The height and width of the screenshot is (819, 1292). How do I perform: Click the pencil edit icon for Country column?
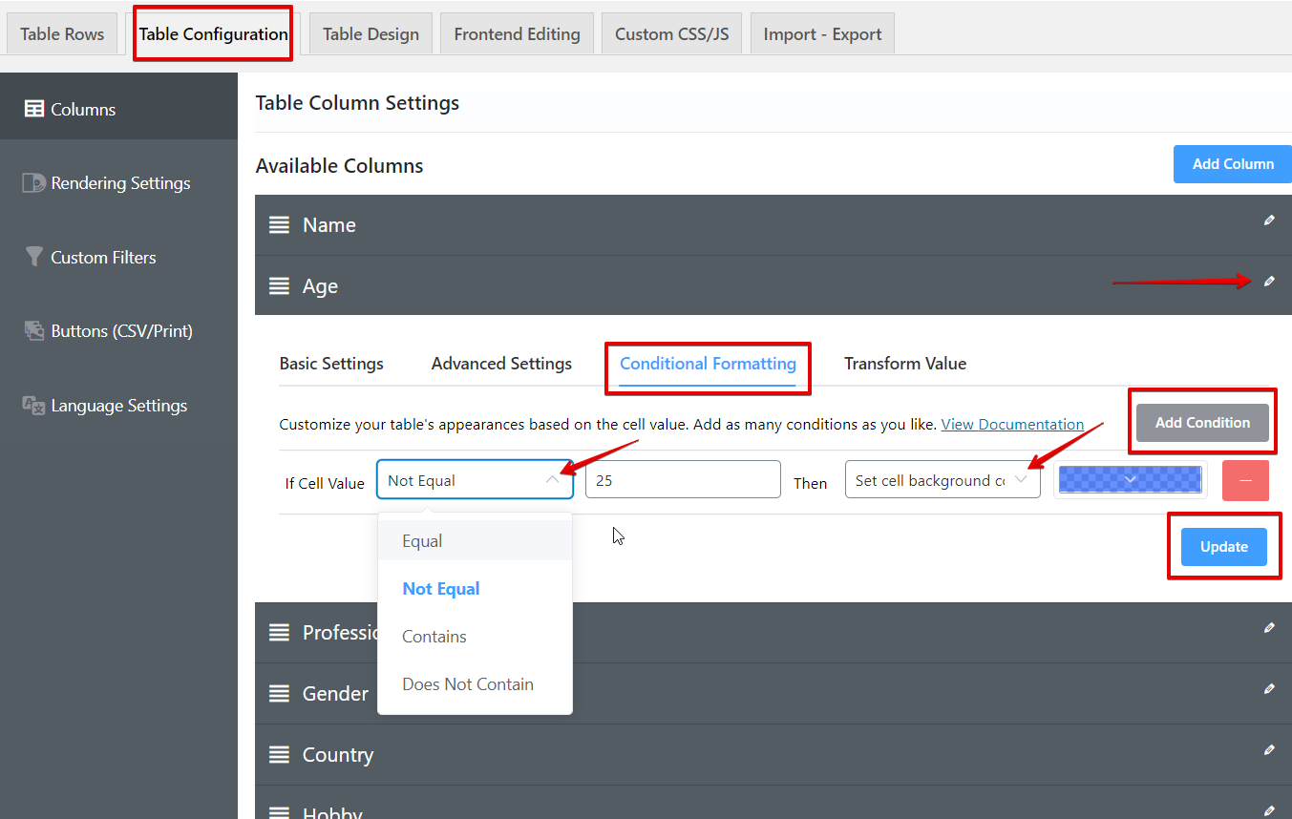point(1269,750)
